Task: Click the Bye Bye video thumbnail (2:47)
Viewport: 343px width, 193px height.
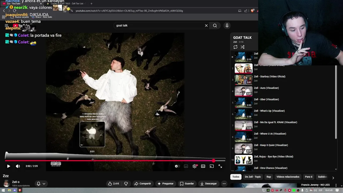Action: click(x=244, y=160)
